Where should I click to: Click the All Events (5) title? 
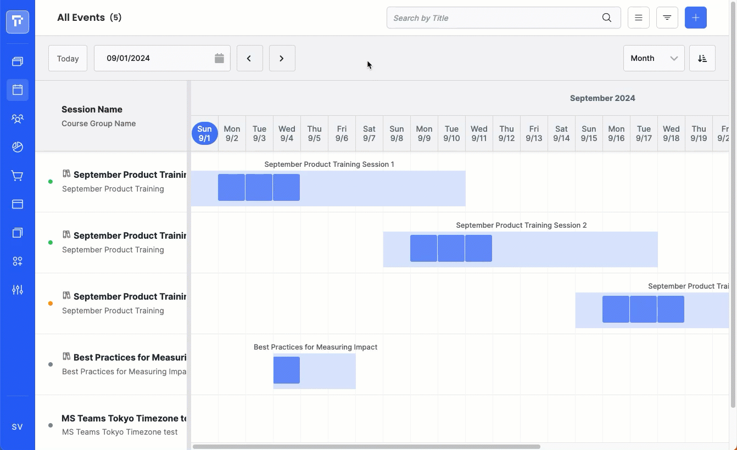(90, 18)
